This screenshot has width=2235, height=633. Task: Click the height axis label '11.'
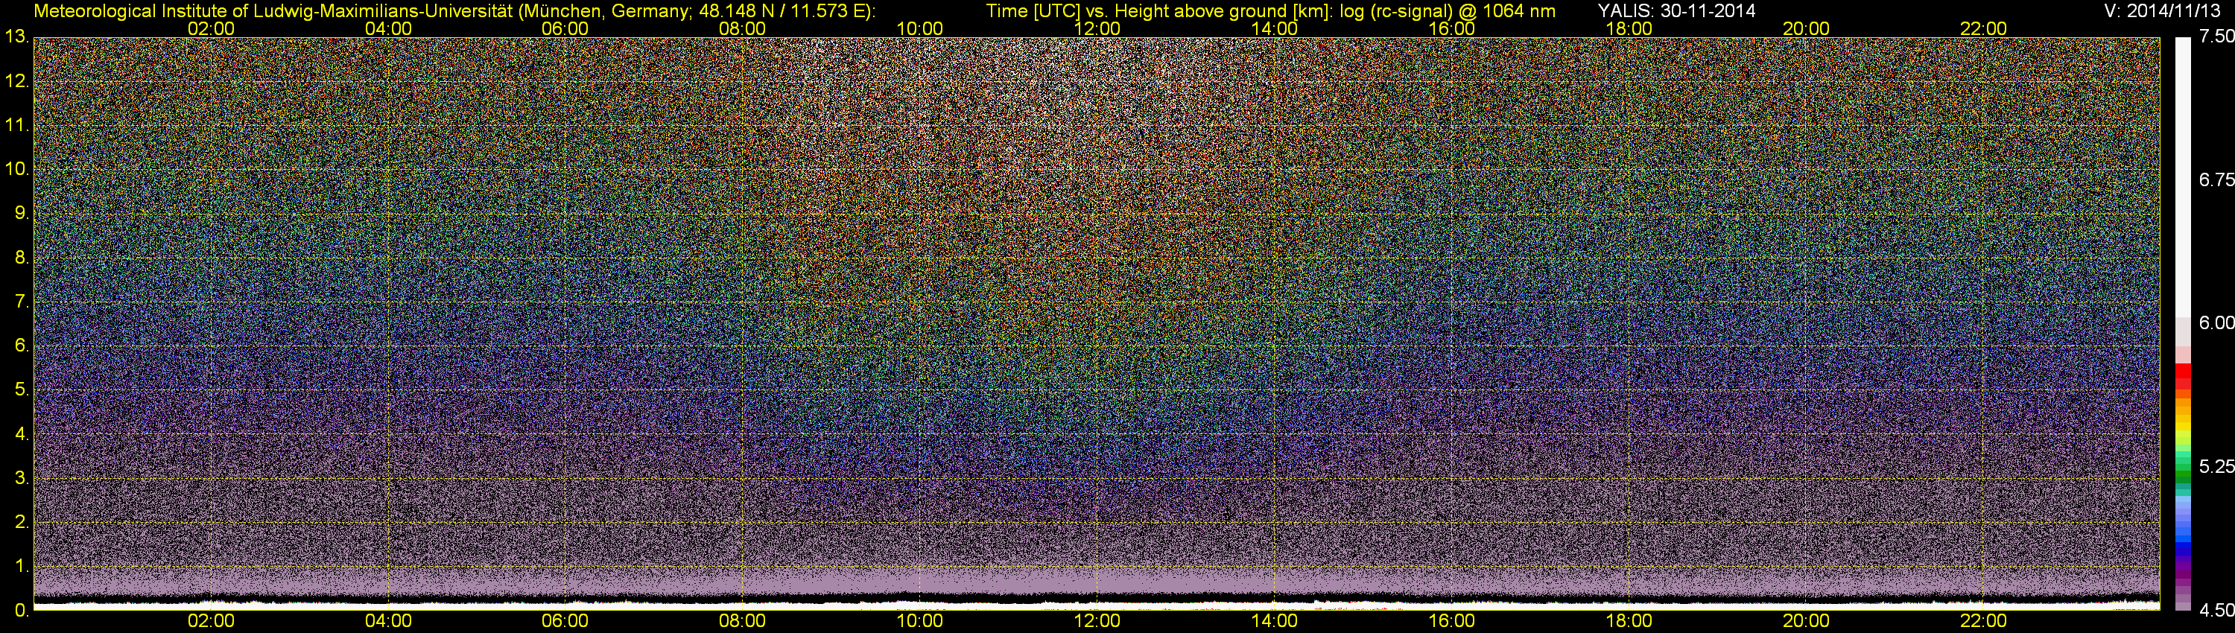coord(17,125)
